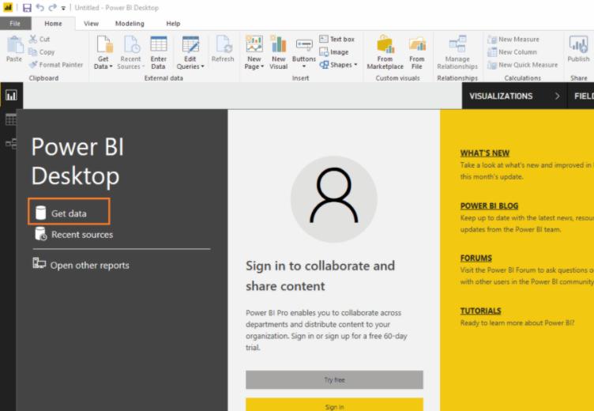Viewport: 594px width, 411px height.
Task: Click Recent sources on the splash screen
Action: [x=74, y=235]
